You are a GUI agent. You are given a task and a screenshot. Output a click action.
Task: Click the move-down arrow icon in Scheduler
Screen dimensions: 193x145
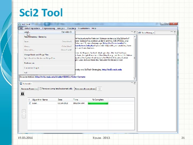(x=24, y=116)
